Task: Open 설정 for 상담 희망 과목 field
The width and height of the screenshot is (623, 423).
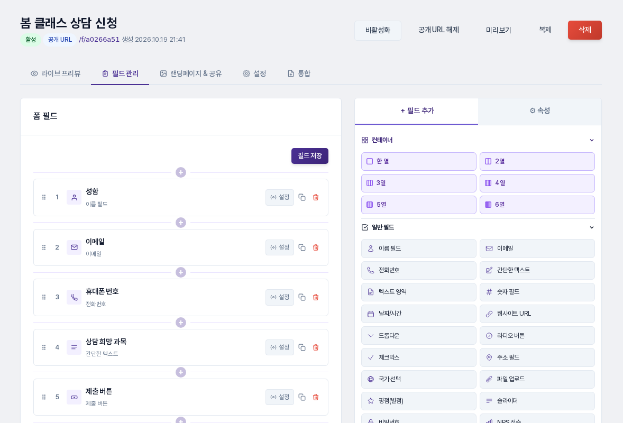Action: click(x=280, y=347)
